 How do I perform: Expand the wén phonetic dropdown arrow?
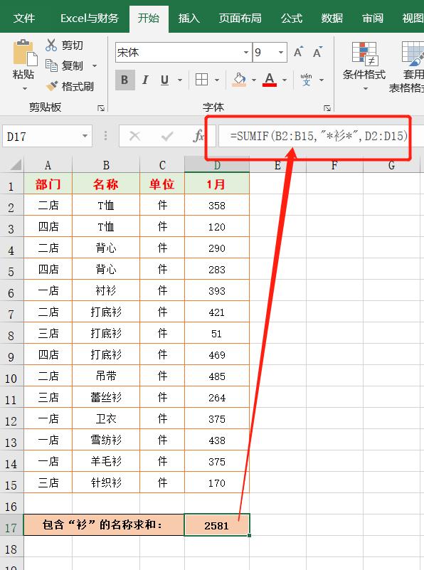[x=322, y=80]
